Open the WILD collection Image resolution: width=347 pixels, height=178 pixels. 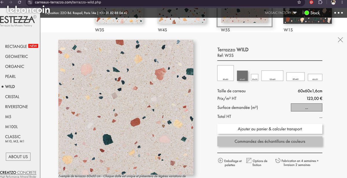(x=10, y=87)
